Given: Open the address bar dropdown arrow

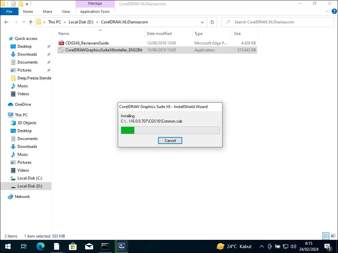Looking at the screenshot, I should click(x=202, y=22).
